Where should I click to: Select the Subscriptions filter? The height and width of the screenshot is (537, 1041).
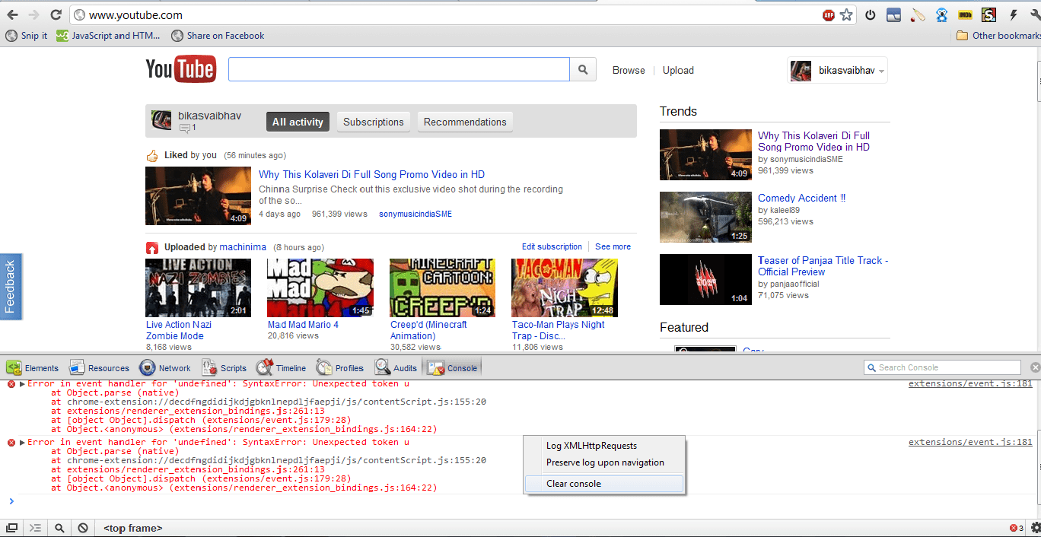point(374,122)
